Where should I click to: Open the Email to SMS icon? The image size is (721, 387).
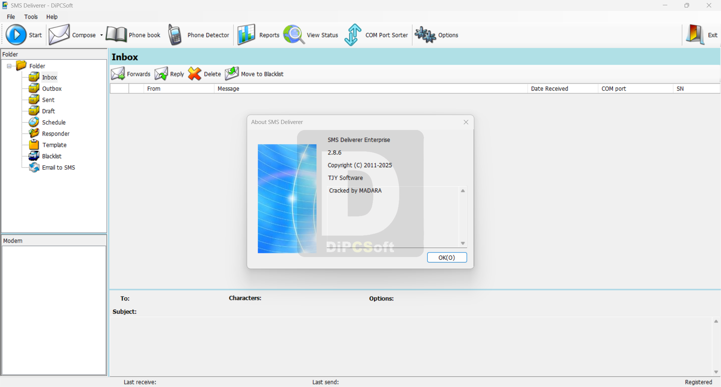pyautogui.click(x=34, y=167)
